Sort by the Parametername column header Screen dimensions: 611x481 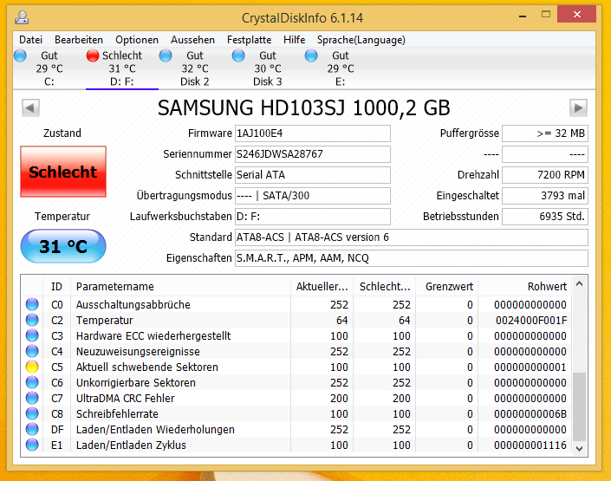(181, 287)
